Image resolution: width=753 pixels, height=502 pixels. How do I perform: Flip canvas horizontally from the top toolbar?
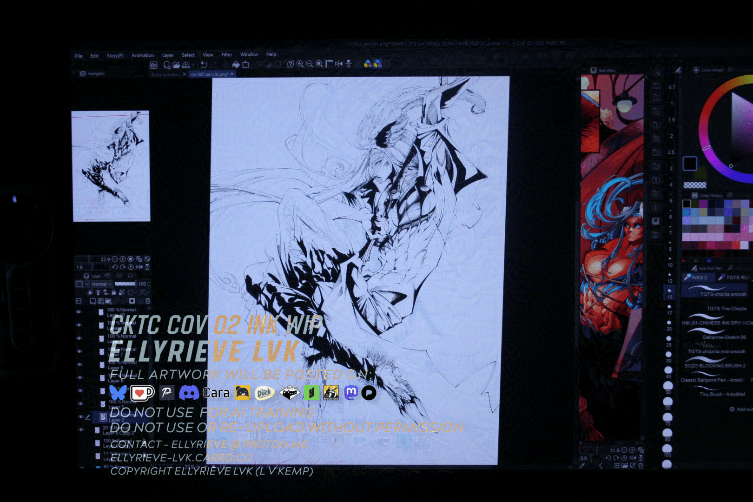point(339,64)
